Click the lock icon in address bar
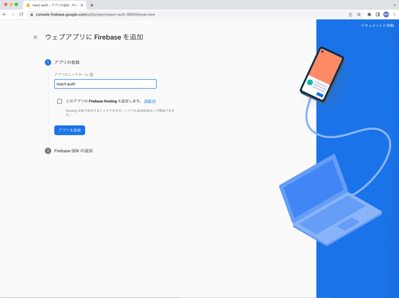399x298 pixels. [x=32, y=14]
